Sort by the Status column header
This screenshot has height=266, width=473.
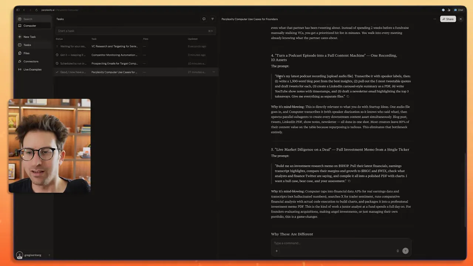[59, 39]
